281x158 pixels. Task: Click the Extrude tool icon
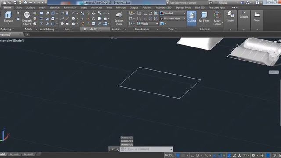[x=8, y=15]
